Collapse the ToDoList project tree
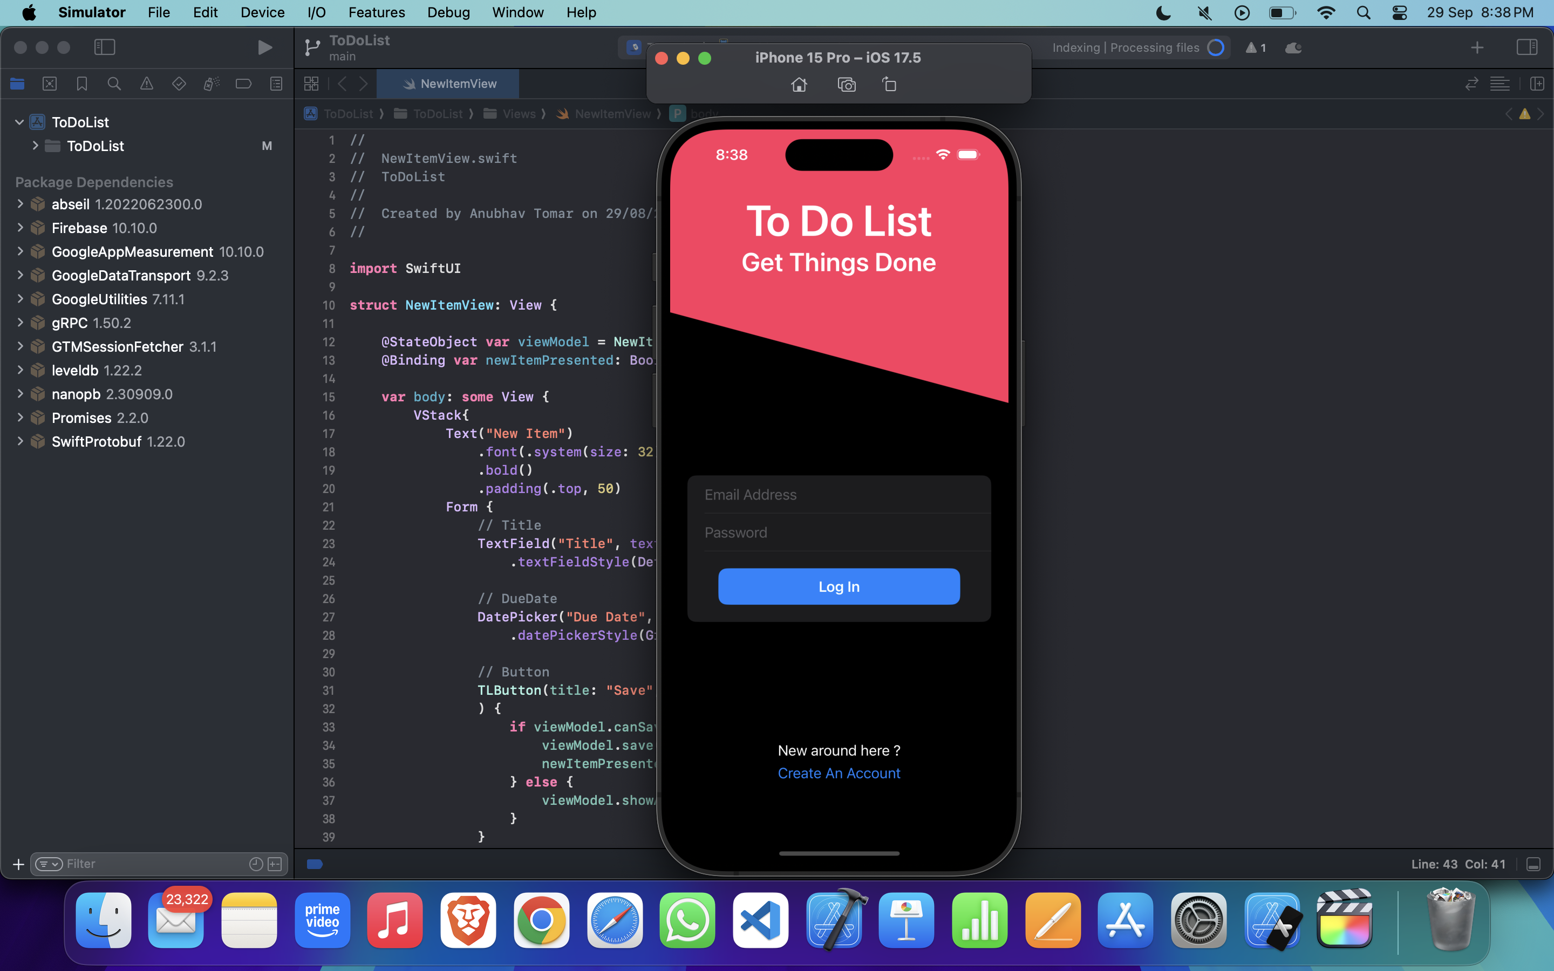This screenshot has width=1554, height=971. point(19,122)
